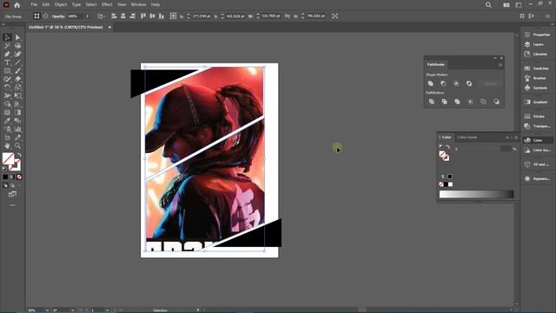The image size is (556, 313).
Task: Open the File menu
Action: coord(34,4)
